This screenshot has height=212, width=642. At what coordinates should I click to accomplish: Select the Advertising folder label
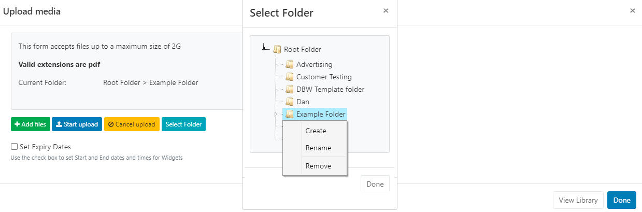pos(314,64)
